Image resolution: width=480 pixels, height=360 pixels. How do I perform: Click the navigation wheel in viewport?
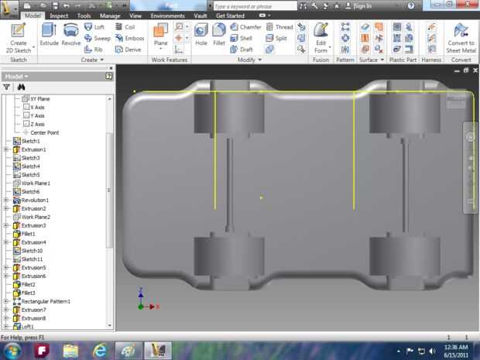pos(470,137)
